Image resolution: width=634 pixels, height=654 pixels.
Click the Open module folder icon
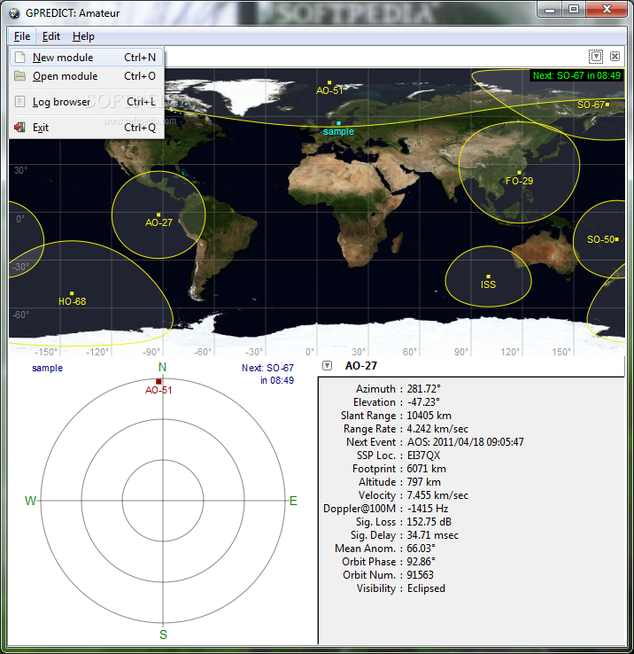[19, 76]
